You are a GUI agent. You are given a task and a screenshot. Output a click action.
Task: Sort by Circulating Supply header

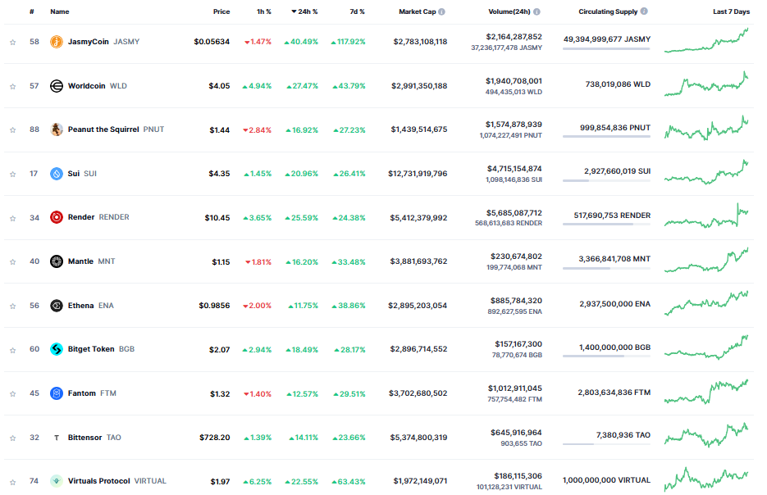click(x=608, y=11)
